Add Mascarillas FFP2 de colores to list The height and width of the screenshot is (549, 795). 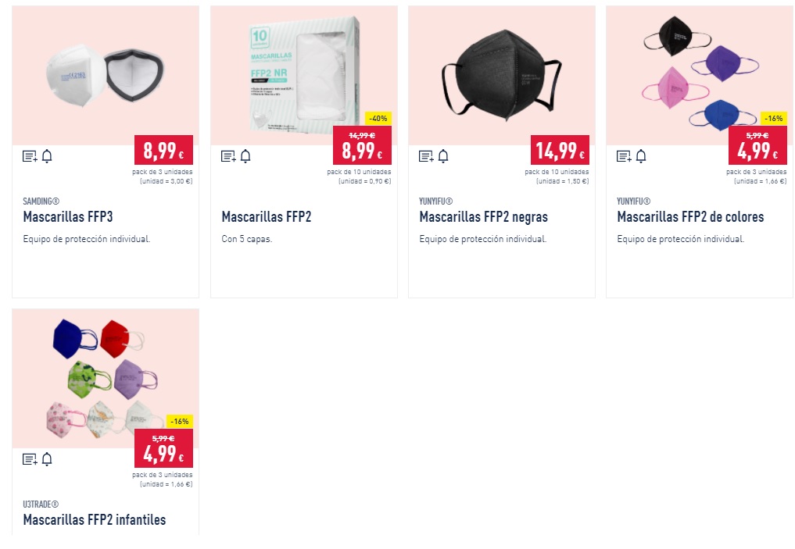pyautogui.click(x=624, y=156)
